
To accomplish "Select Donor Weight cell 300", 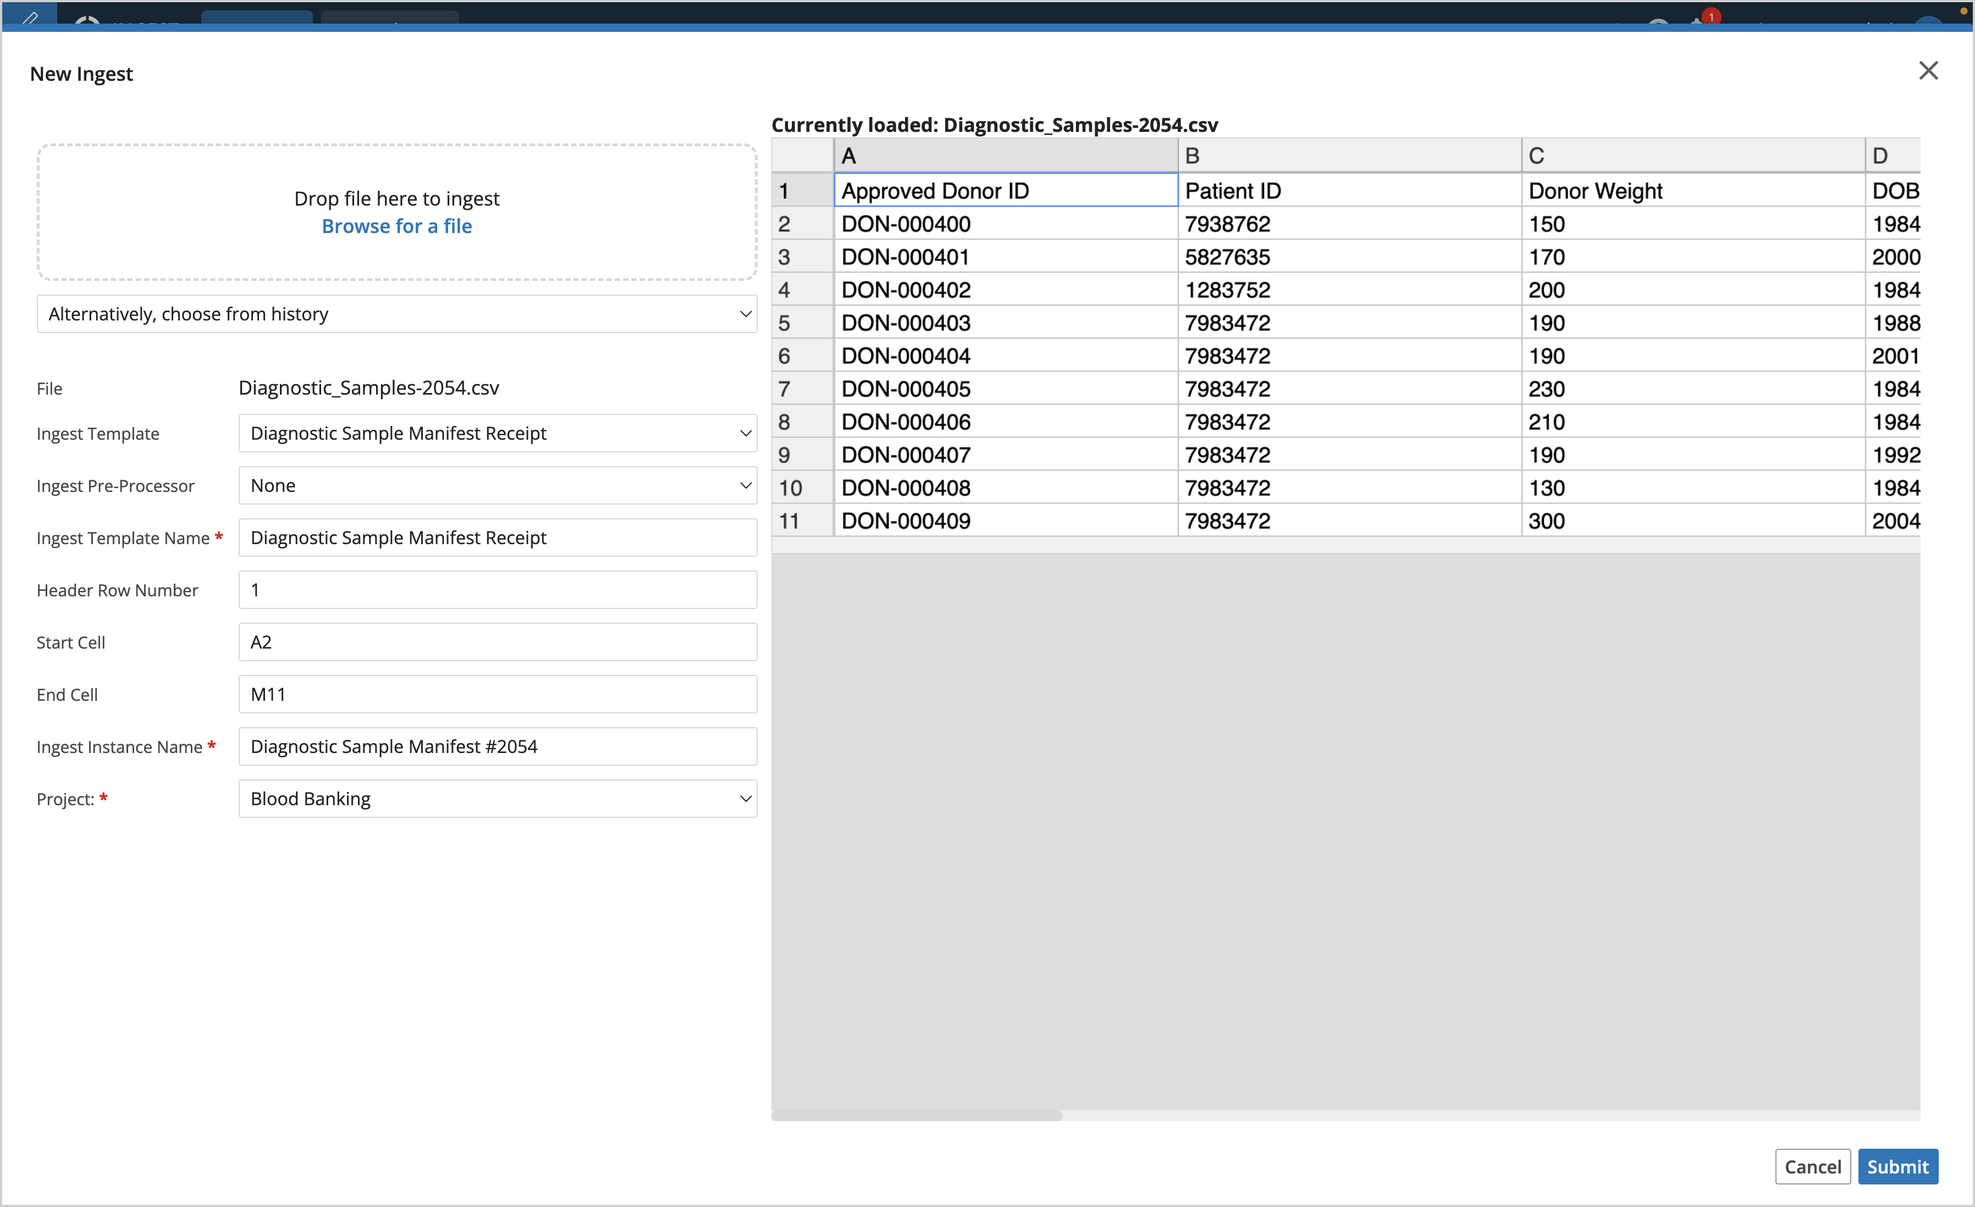I will click(x=1693, y=521).
